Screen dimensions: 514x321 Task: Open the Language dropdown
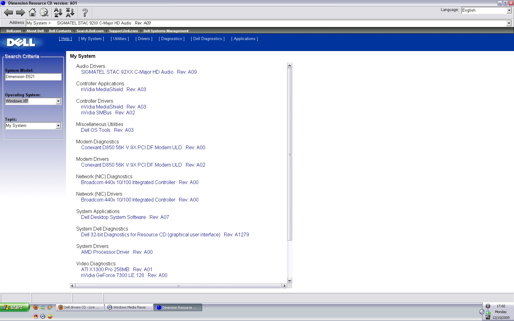487,10
